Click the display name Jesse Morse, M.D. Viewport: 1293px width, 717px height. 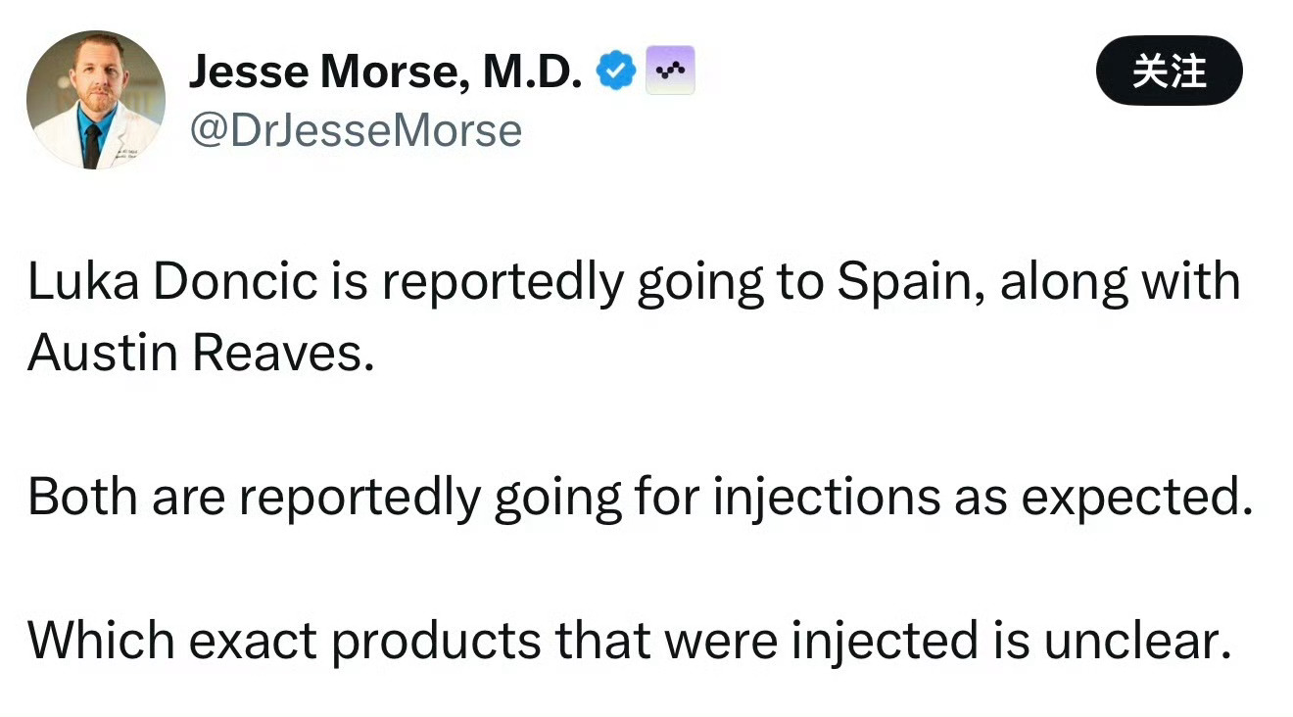pyautogui.click(x=387, y=69)
